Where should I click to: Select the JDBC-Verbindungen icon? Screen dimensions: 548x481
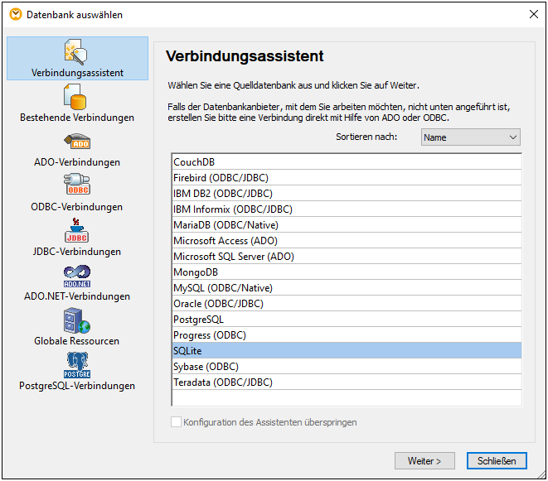(76, 230)
